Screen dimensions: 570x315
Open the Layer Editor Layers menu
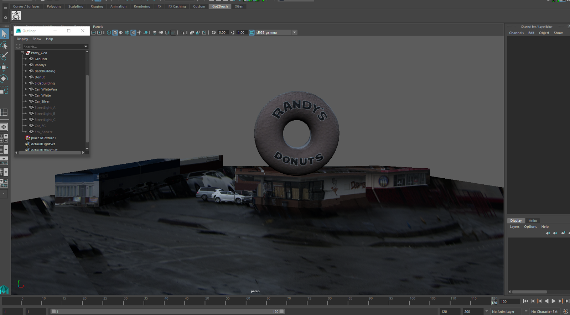pyautogui.click(x=514, y=227)
